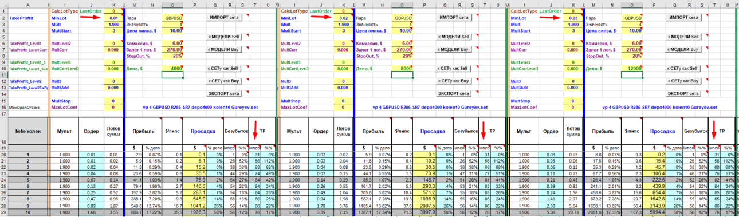Select the Депо value cell 12000
The image size is (739, 217).
pos(631,69)
